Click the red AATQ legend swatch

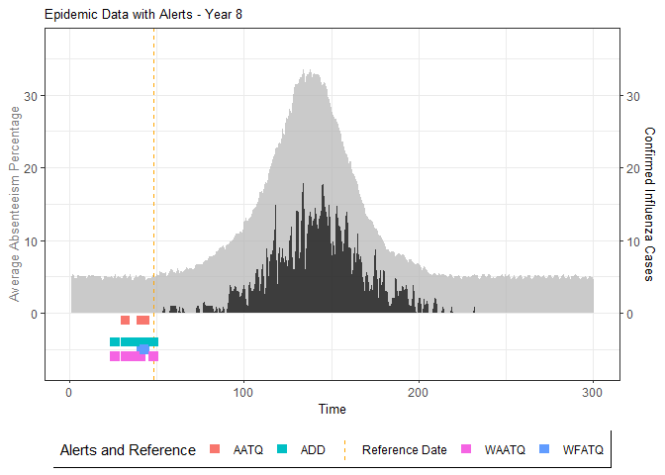pyautogui.click(x=217, y=450)
